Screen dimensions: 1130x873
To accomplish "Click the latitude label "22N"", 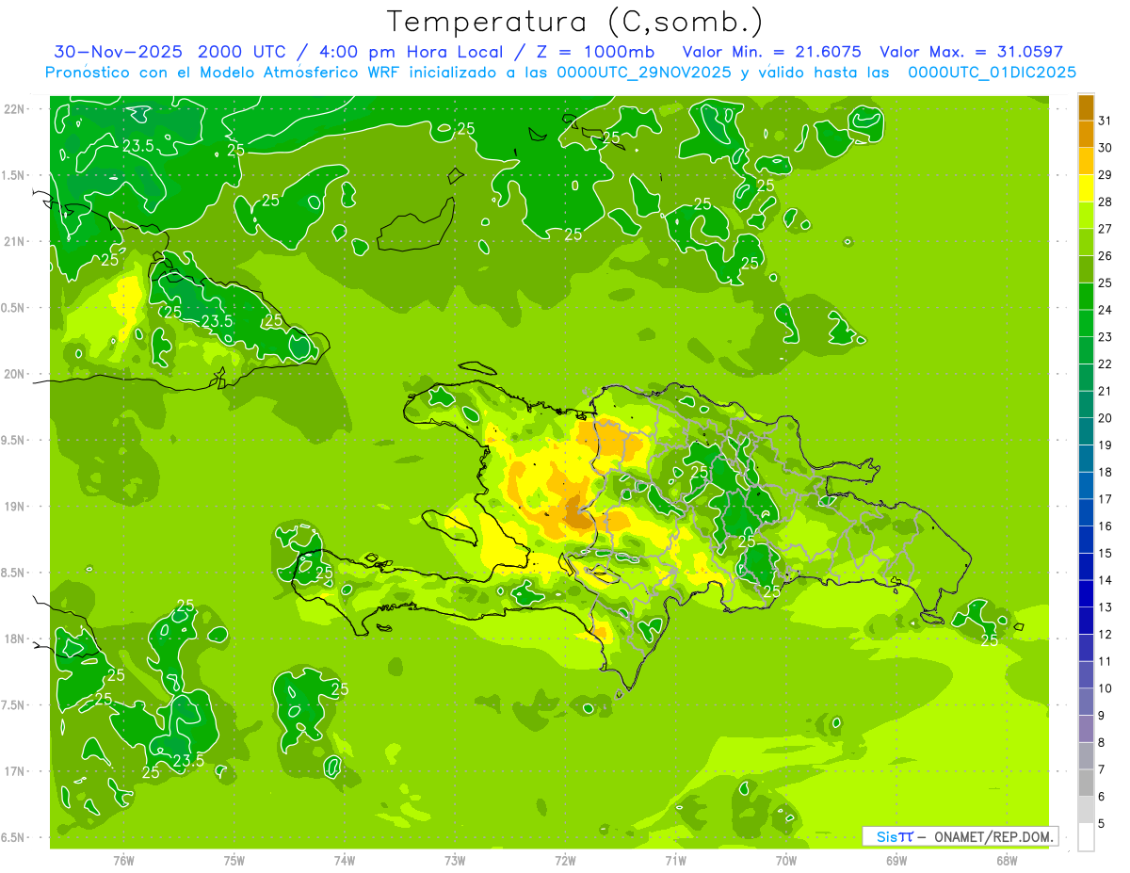I will pos(16,108).
